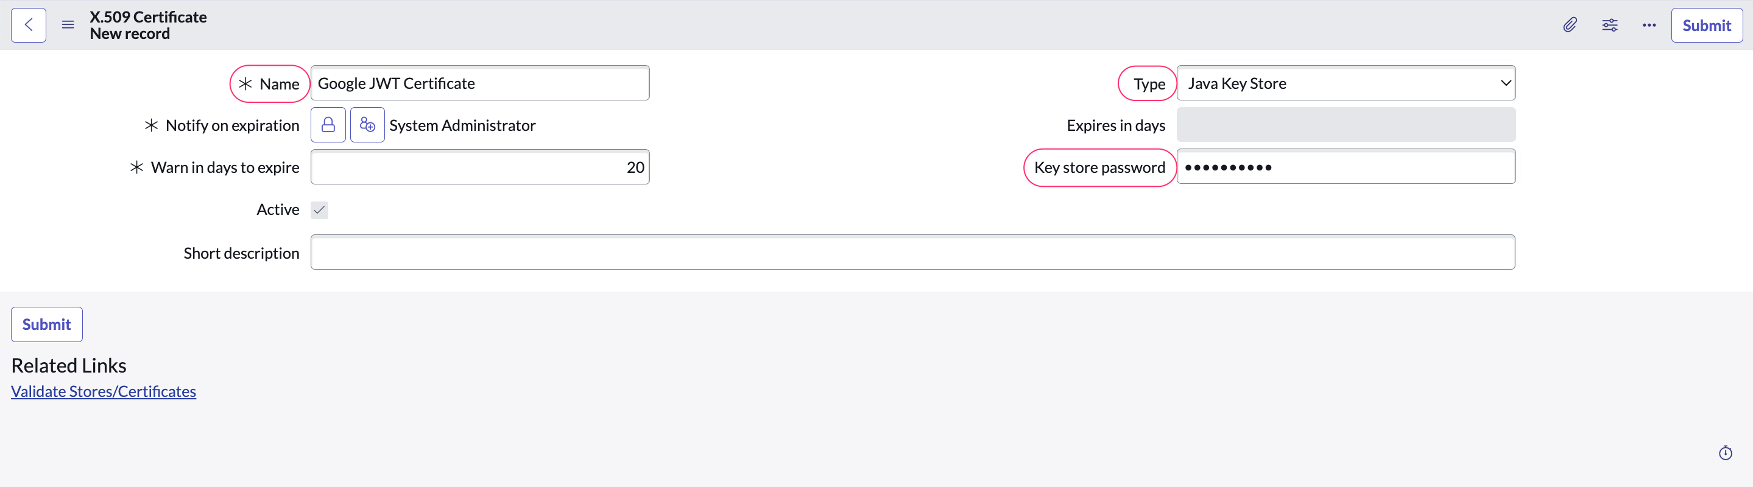Personalize the form via the sliders icon
The width and height of the screenshot is (1753, 487).
pos(1609,24)
